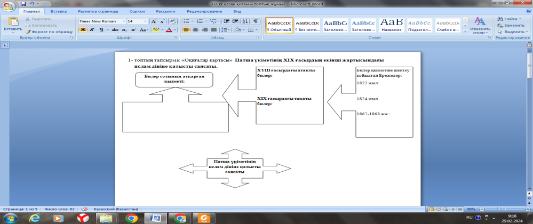Toggle italic К formatting

(x=92, y=29)
